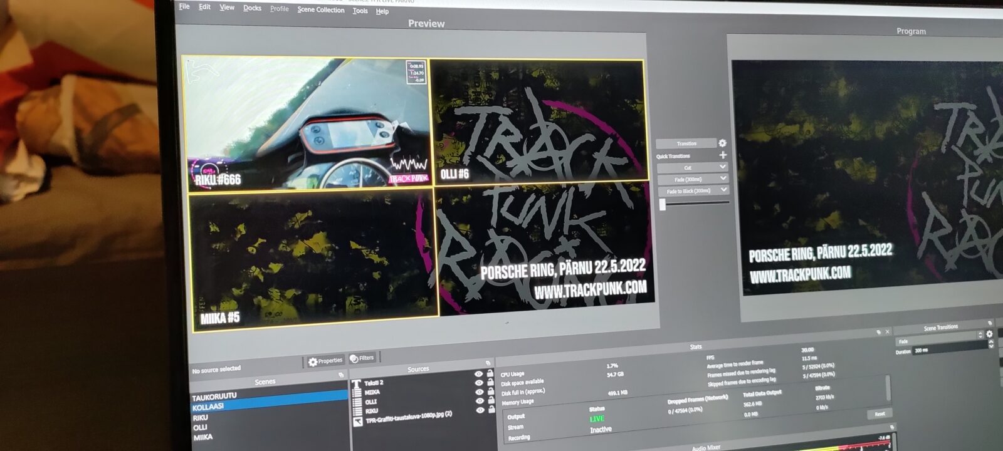Open Fade (300ms) quick transition dropdown arrow

723,179
